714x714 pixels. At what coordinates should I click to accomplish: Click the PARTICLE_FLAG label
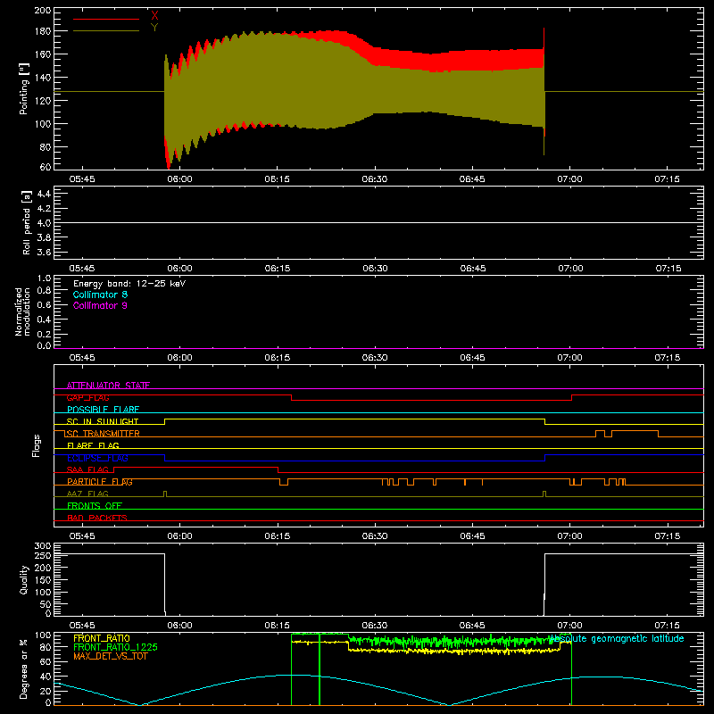(100, 482)
